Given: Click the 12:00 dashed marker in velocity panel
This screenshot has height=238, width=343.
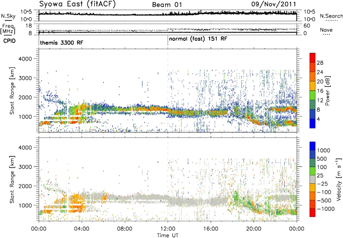Looking at the screenshot, I should point(168,179).
